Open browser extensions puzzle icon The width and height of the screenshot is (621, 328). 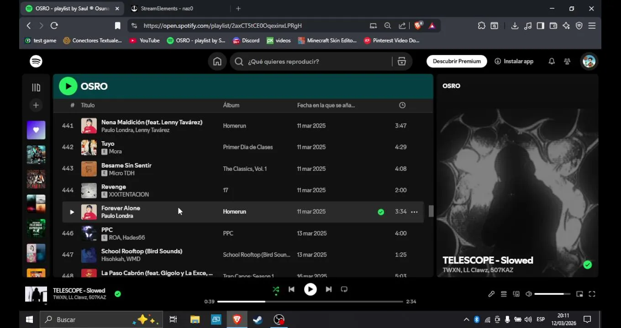pyautogui.click(x=481, y=26)
